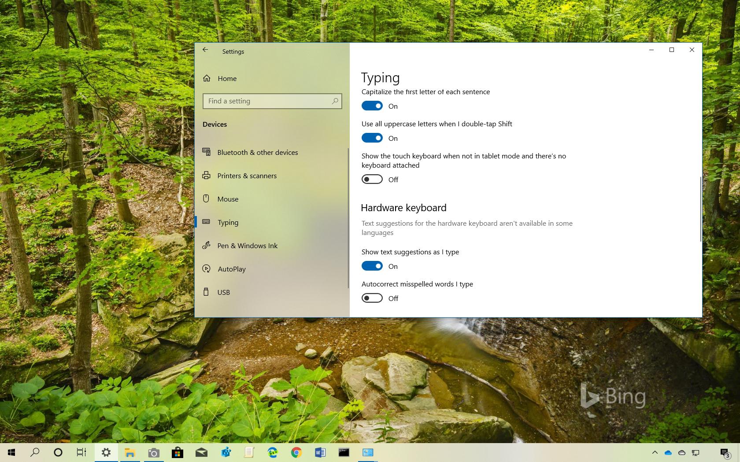Select the Mouse settings page
Viewport: 740px width, 462px height.
[228, 199]
